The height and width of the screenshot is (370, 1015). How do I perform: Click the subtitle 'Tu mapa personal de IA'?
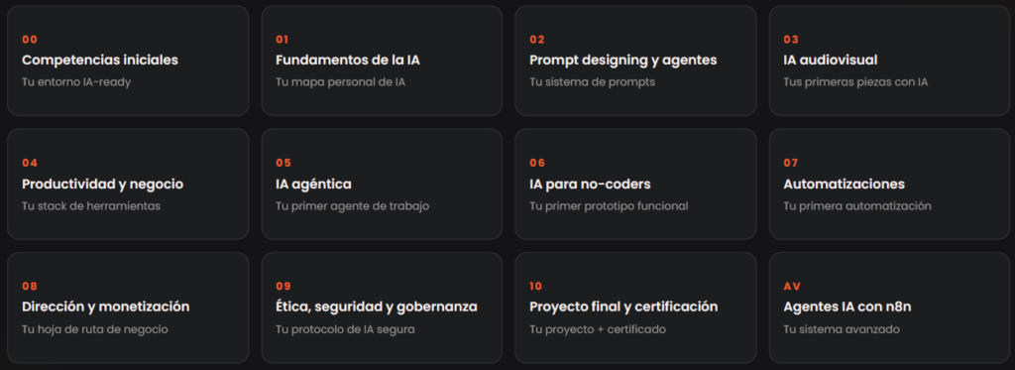tap(341, 82)
